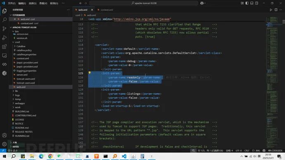Go forward with the navigation arrow
Image resolution: width=285 pixels, height=160 pixels.
tap(85, 3)
